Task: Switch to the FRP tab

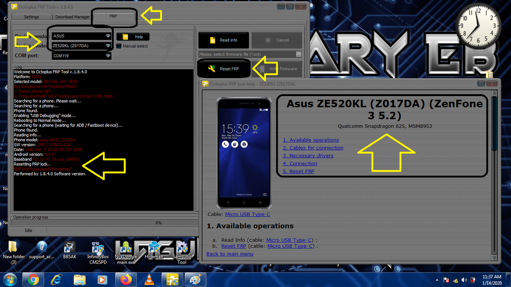Action: tap(113, 16)
